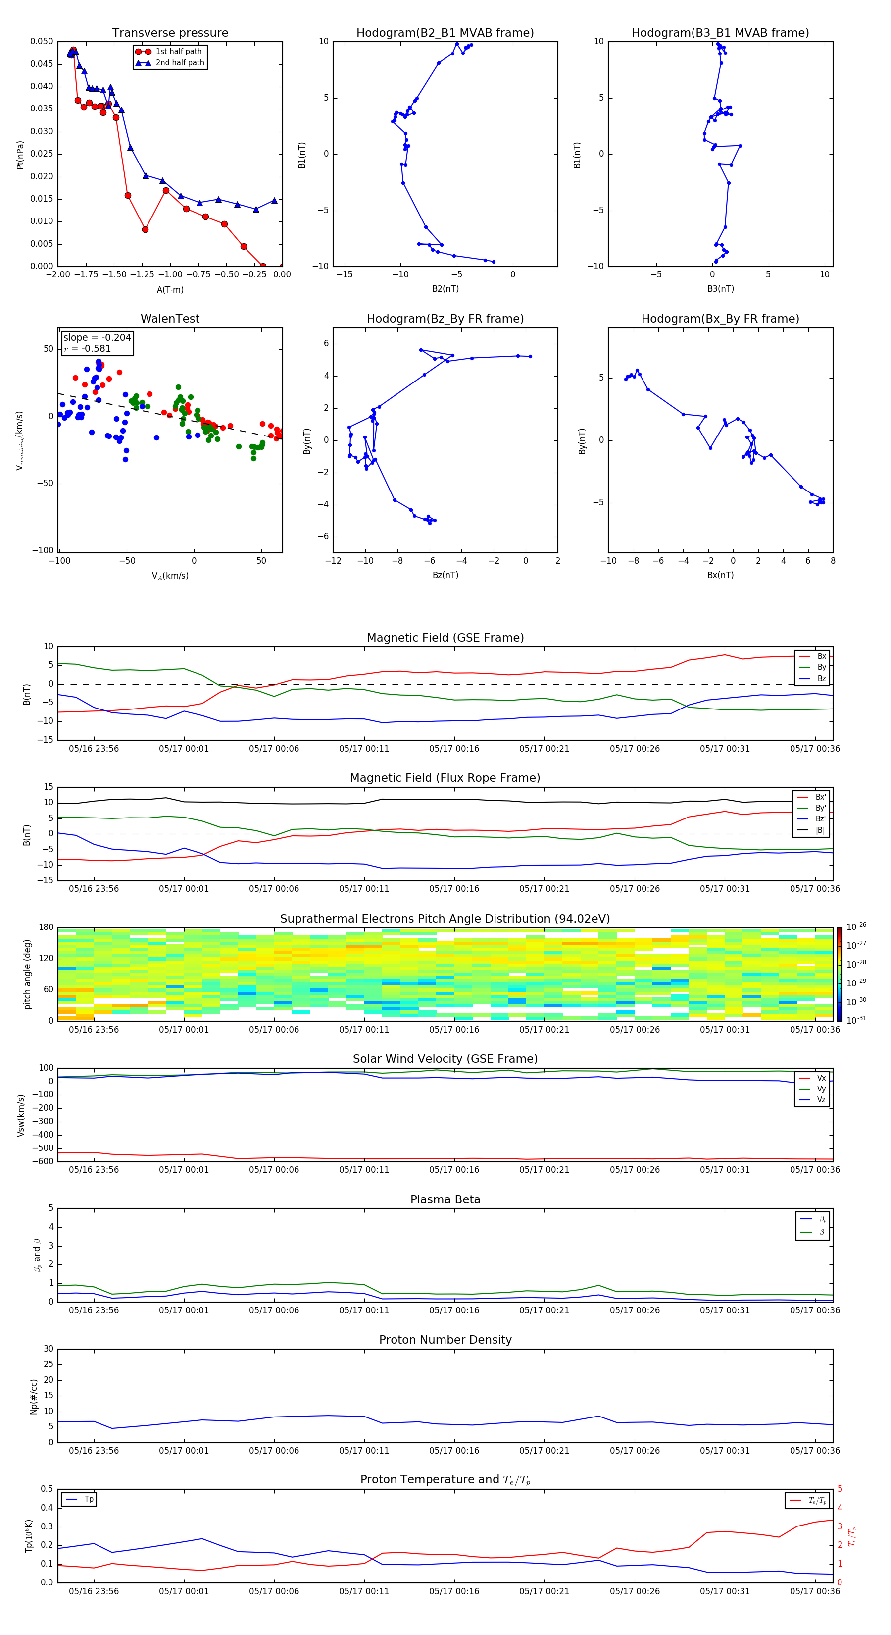Image resolution: width=891 pixels, height=1635 pixels.
Task: Click the '1st half path' legend entry
Action: pyautogui.click(x=169, y=52)
